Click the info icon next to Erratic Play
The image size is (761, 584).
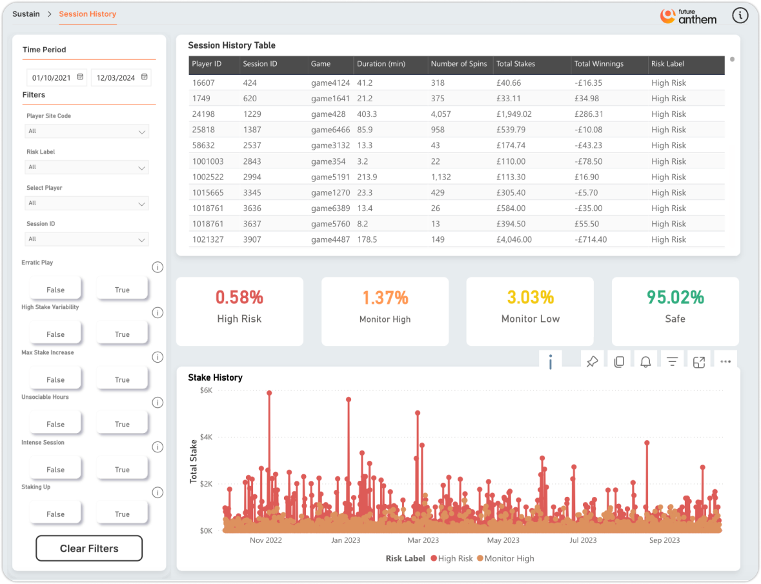click(x=157, y=267)
